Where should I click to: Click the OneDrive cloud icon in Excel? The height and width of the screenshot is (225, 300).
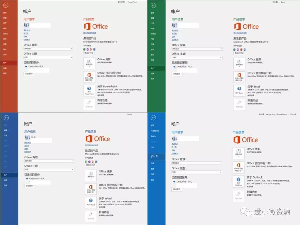[174, 67]
